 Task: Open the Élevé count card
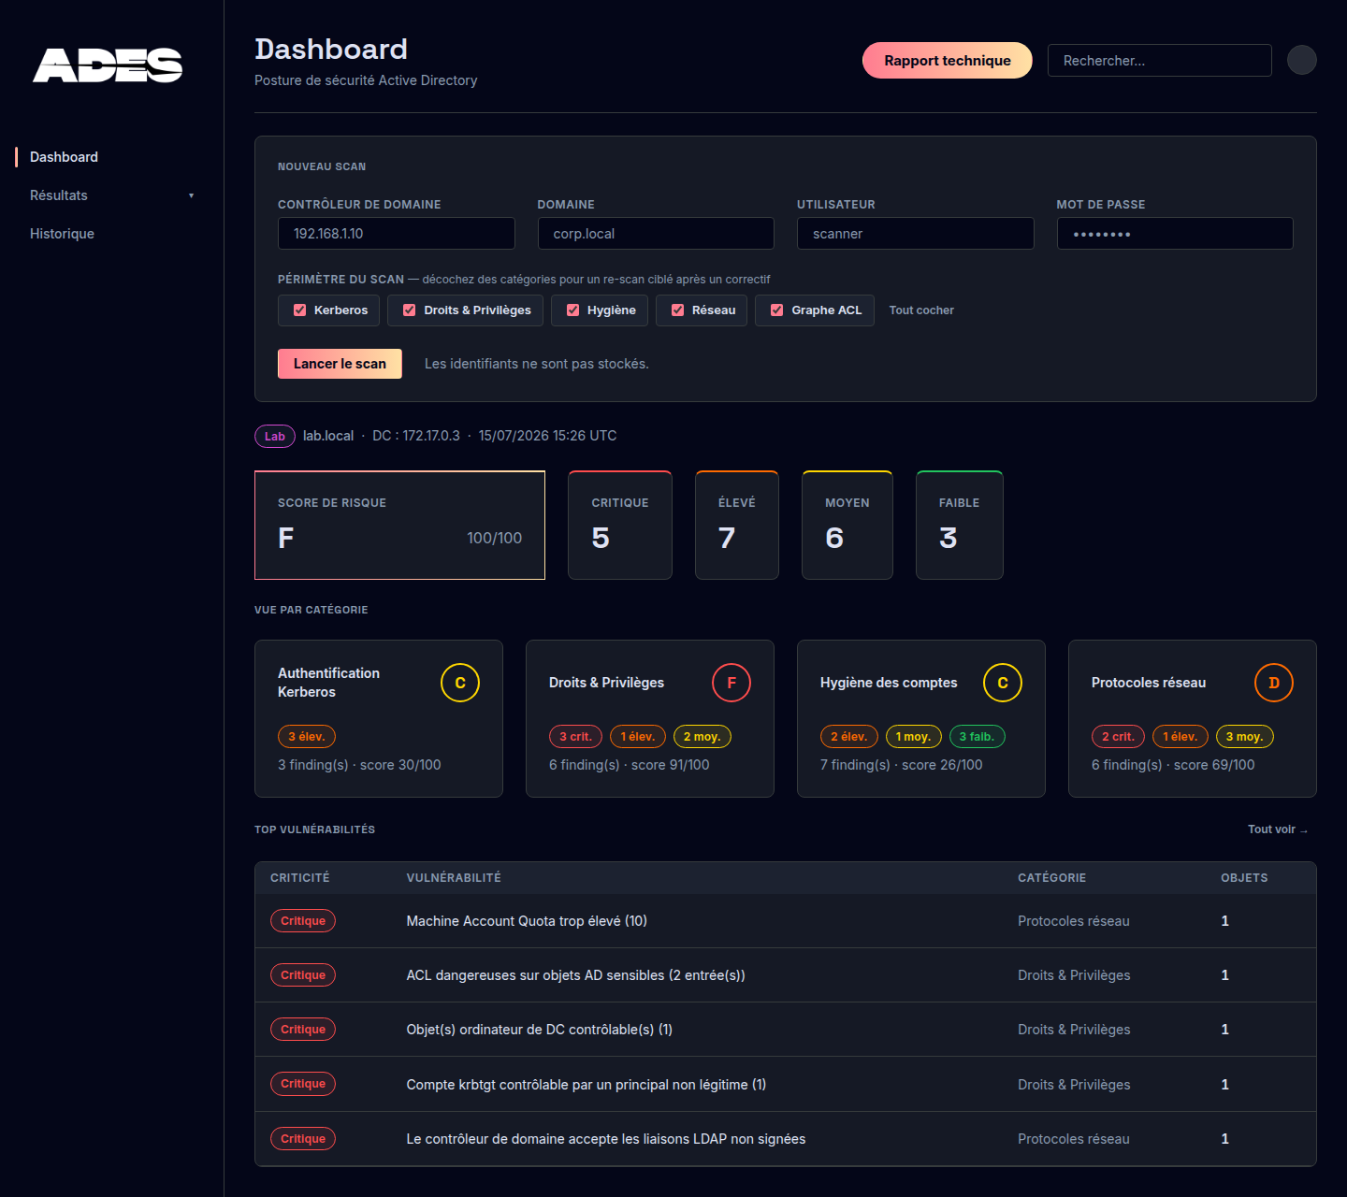tap(737, 526)
